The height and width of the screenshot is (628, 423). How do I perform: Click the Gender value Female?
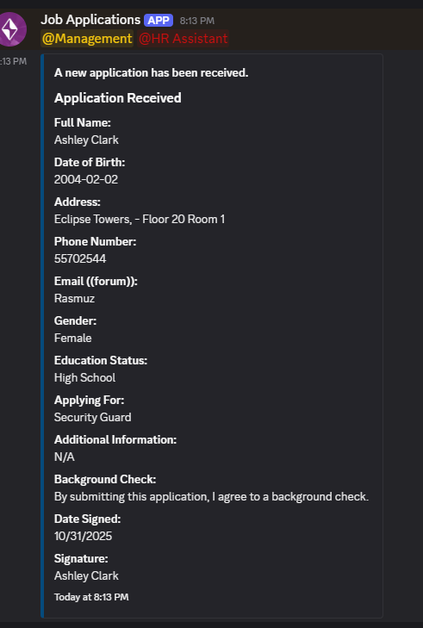(x=73, y=338)
